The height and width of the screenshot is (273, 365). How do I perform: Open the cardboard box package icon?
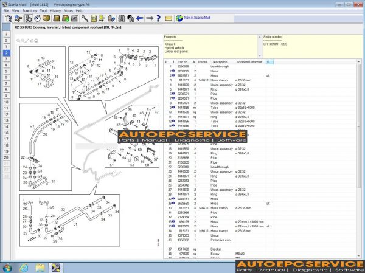click(46, 18)
